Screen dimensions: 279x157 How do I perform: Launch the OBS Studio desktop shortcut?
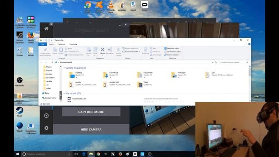[x=20, y=82]
